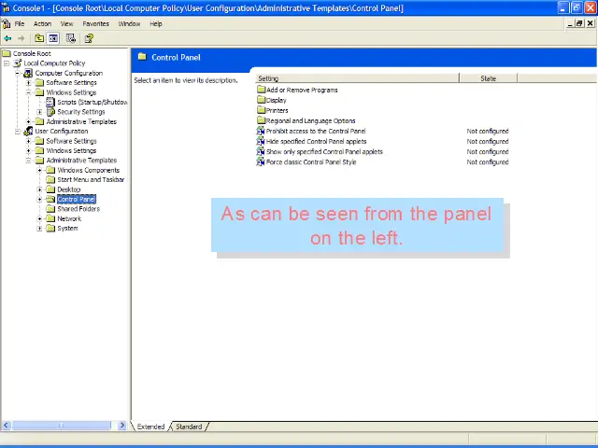The image size is (598, 448).
Task: Click the Shared Folders folder icon in tree
Action: (50, 209)
